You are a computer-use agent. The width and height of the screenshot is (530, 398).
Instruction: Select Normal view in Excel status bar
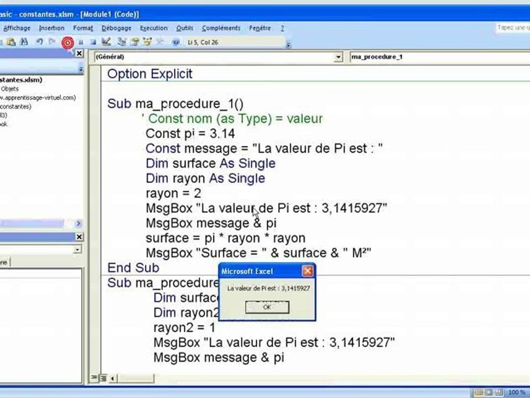pos(478,393)
